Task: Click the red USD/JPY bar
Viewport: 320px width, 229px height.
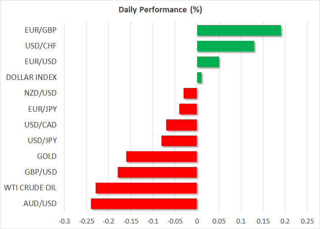Action: [x=179, y=141]
